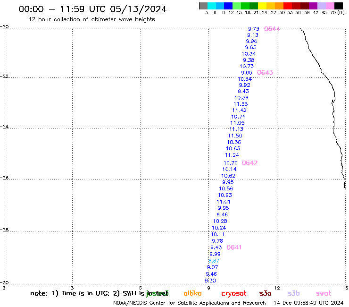Click the orange altika satellite label

[x=192, y=293]
